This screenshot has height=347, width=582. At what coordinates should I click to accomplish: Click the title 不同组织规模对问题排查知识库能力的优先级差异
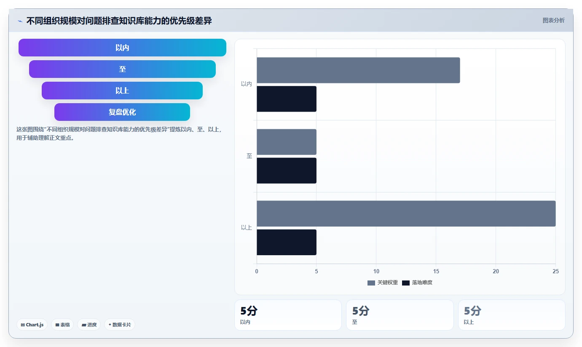[x=119, y=21]
